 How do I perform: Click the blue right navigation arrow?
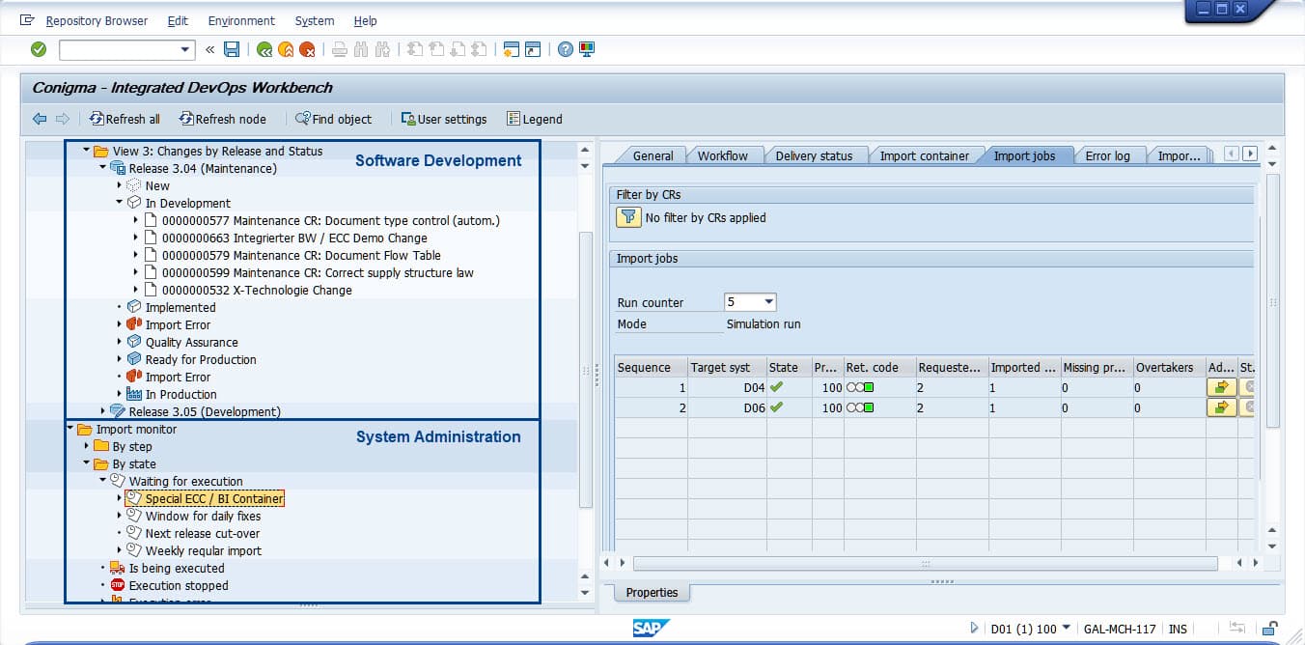[63, 119]
